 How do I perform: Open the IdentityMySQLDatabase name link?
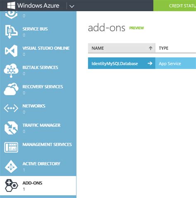point(115,64)
